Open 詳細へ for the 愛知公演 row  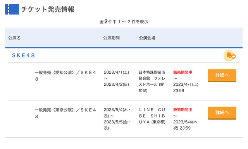222,76
